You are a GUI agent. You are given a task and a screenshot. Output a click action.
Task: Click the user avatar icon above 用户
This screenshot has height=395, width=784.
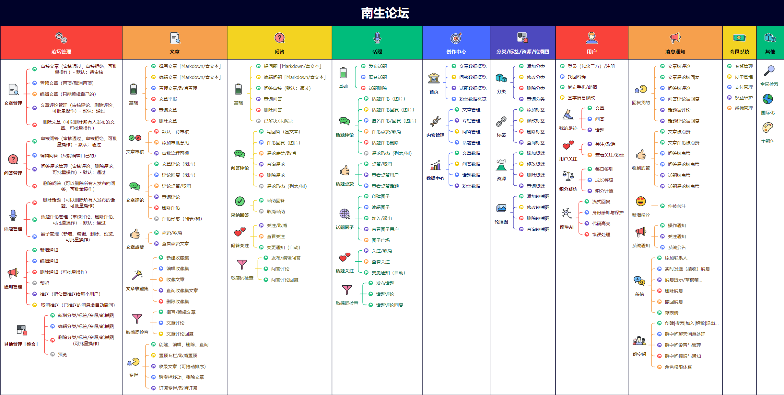[x=591, y=38]
